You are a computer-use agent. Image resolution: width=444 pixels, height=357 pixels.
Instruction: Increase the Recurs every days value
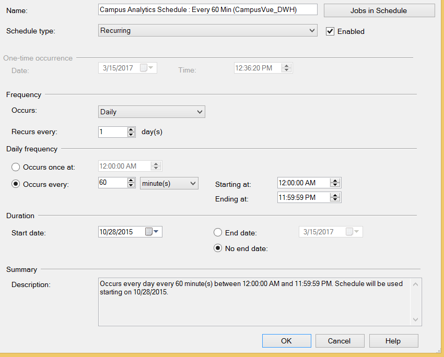[x=131, y=129]
